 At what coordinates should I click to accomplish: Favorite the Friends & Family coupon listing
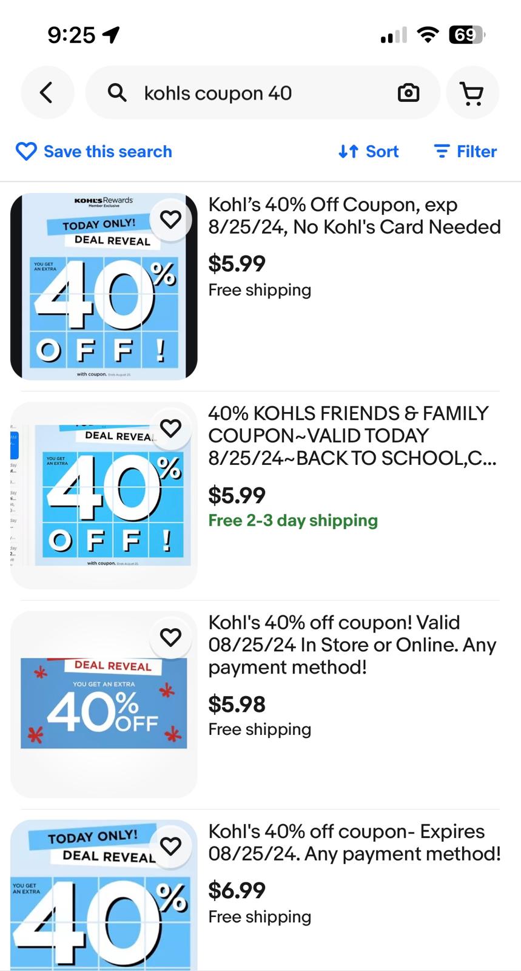pyautogui.click(x=170, y=428)
